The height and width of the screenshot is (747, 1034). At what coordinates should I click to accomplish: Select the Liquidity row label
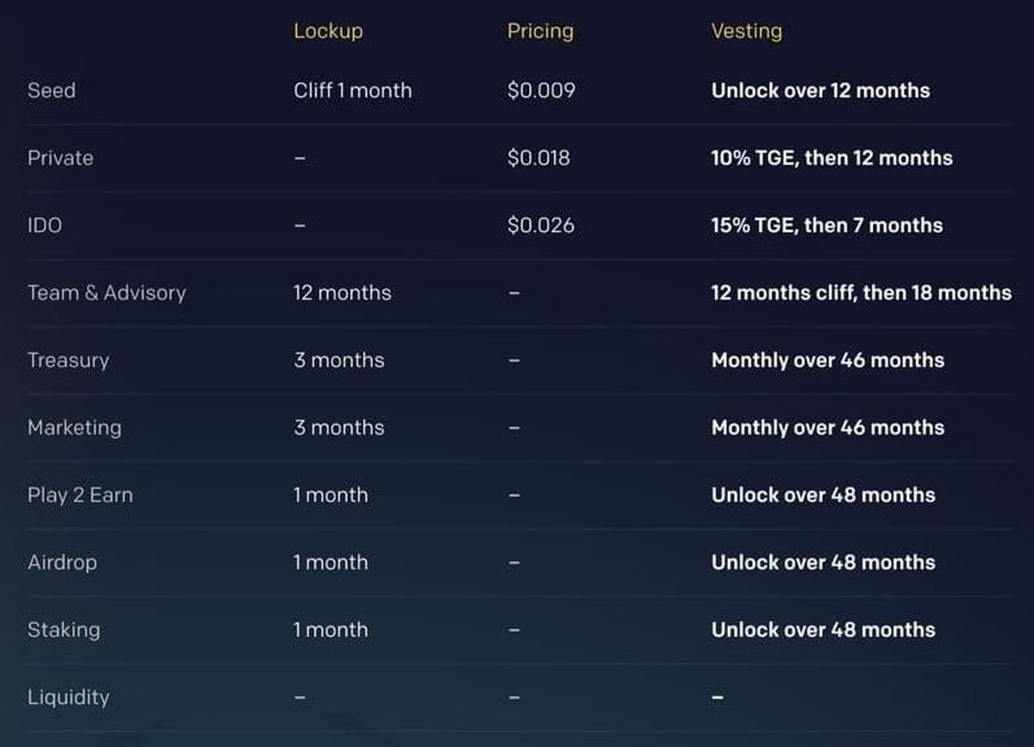pos(68,697)
